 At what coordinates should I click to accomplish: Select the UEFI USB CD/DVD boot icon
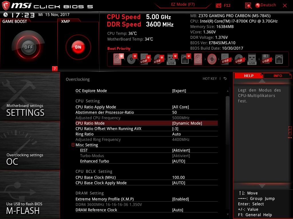[159, 59]
